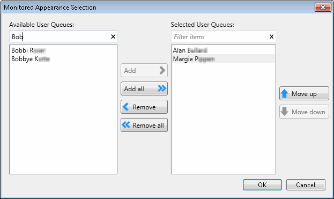Image resolution: width=334 pixels, height=199 pixels.
Task: Click the double chevron on Add all
Action: point(162,88)
